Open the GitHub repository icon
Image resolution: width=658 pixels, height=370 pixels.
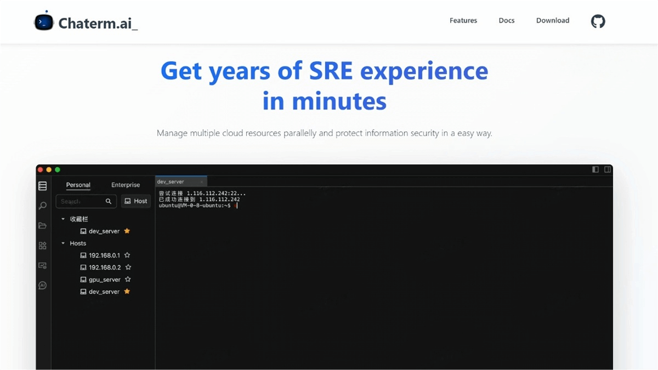pos(598,21)
